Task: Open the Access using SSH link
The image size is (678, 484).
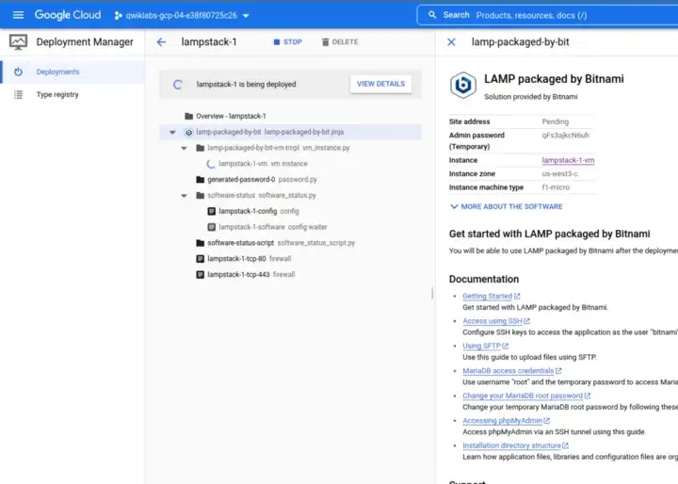Action: point(496,321)
